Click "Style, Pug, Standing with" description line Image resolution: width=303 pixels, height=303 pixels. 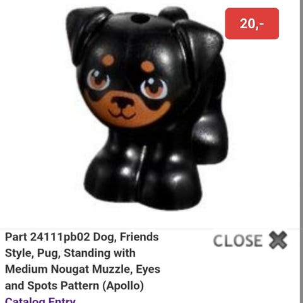70,253
